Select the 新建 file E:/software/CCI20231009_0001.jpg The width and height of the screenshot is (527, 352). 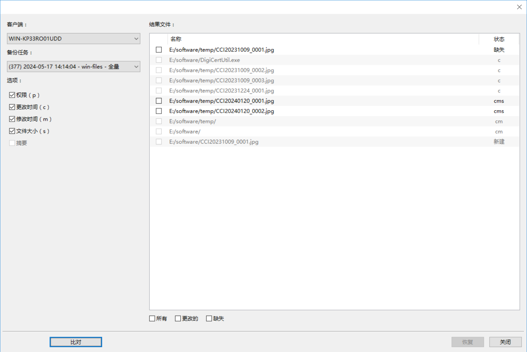214,142
